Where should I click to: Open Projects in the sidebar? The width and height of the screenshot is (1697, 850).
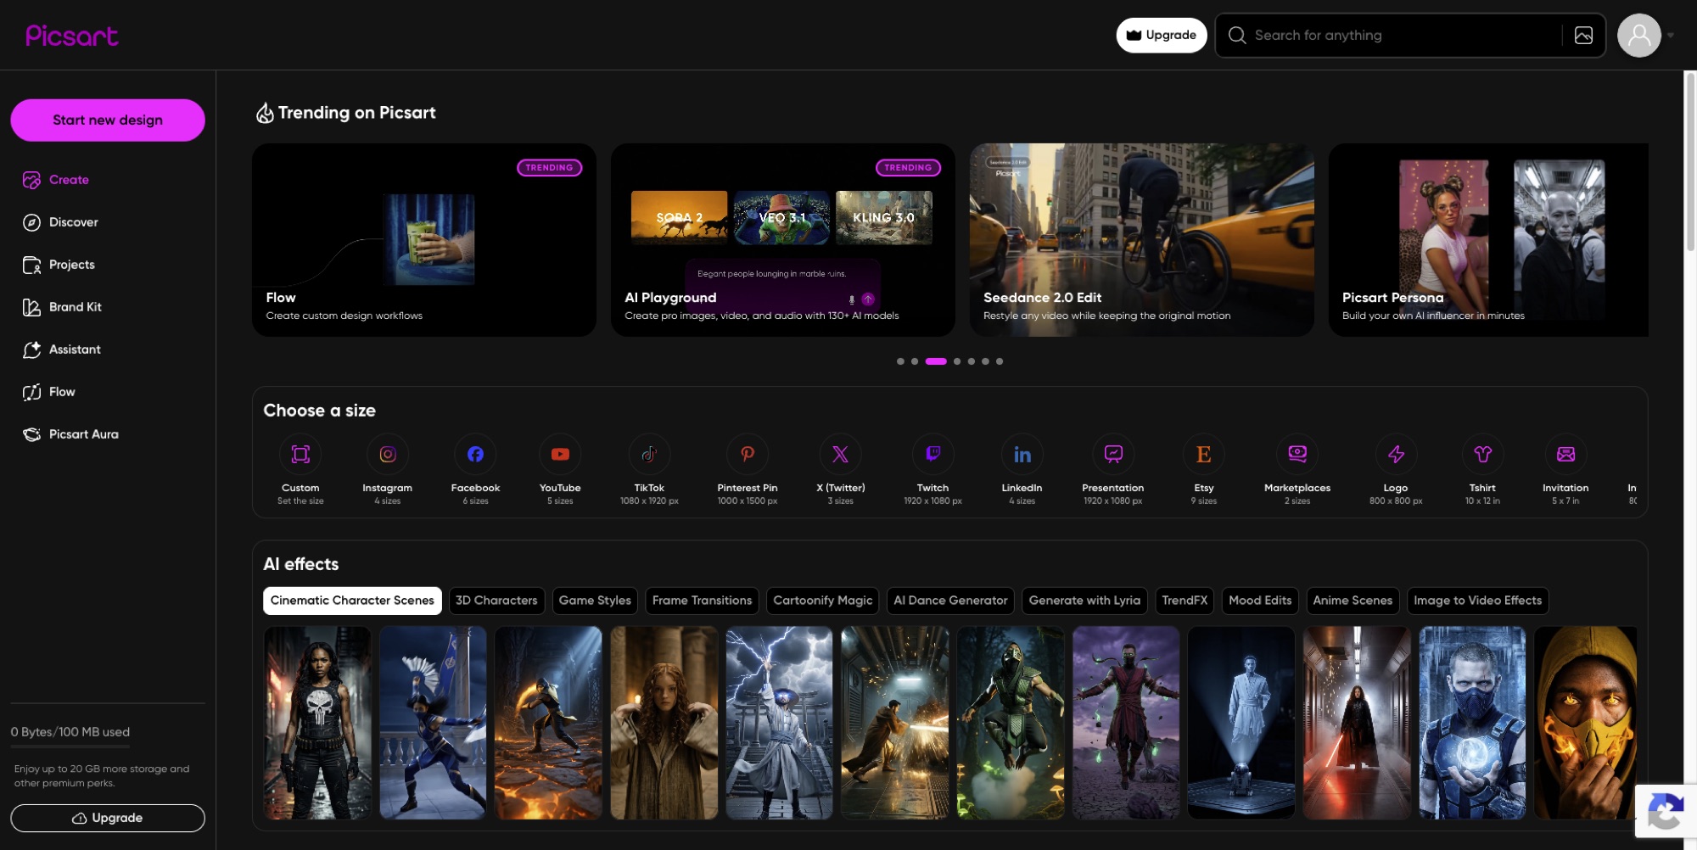pyautogui.click(x=59, y=265)
